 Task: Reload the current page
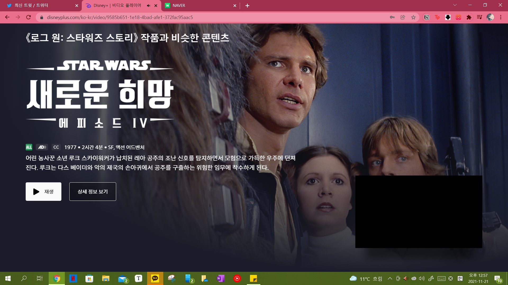click(x=29, y=17)
